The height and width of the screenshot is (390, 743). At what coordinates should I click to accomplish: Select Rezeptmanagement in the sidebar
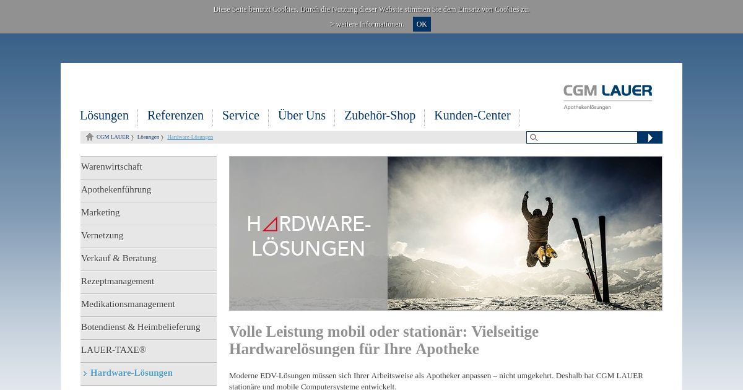149,282
